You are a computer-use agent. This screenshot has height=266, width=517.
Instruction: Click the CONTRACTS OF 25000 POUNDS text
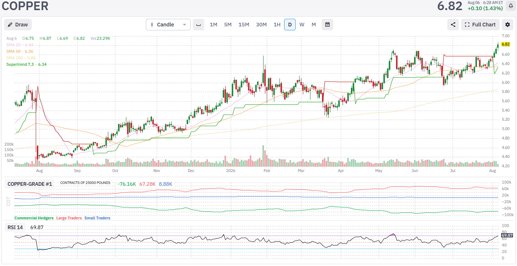[x=85, y=183]
